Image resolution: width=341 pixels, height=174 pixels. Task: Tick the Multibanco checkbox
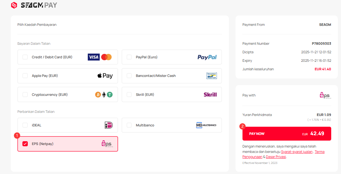[129, 125]
